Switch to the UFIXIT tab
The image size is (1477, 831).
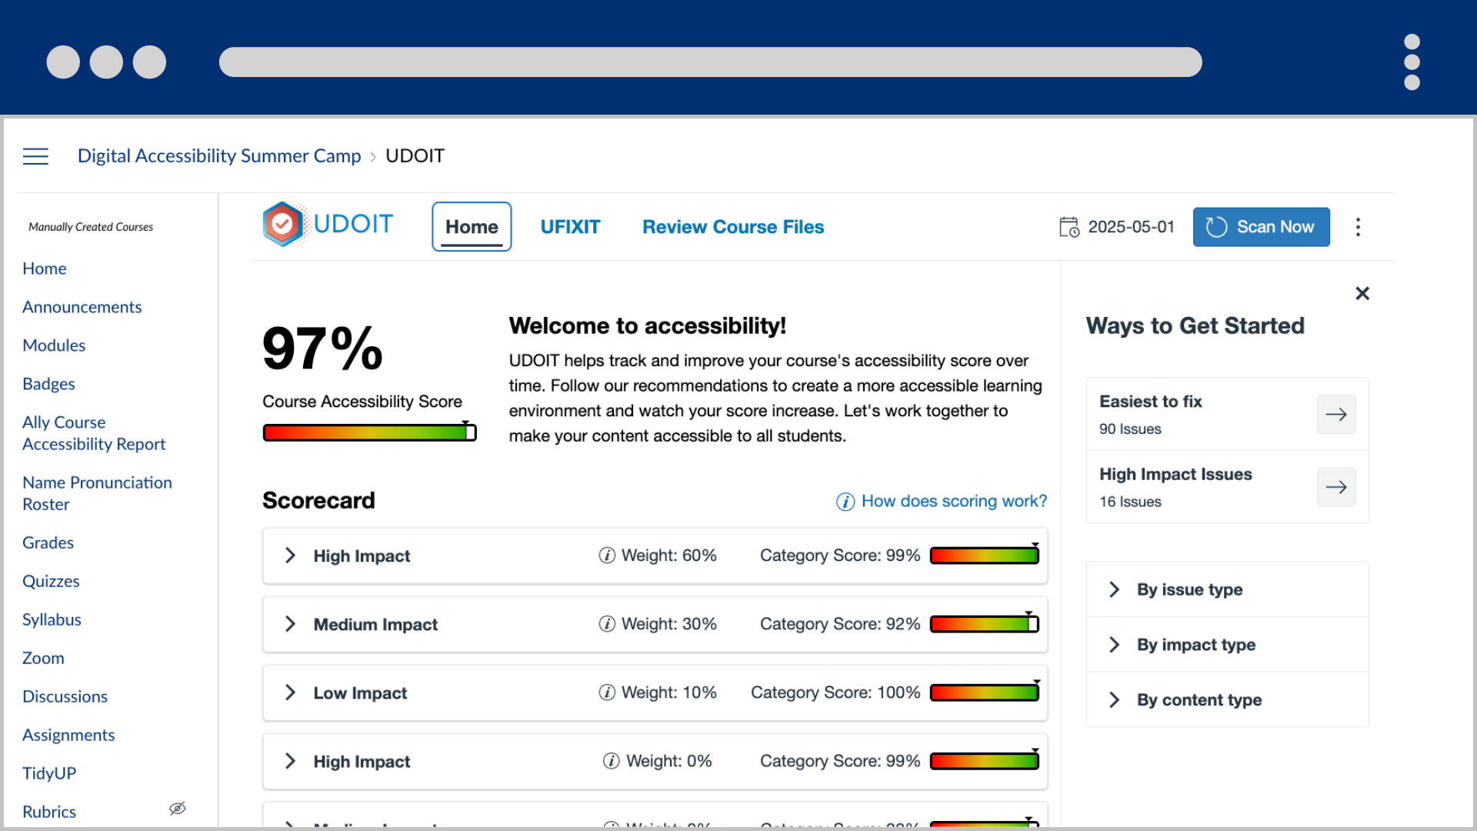click(x=570, y=227)
